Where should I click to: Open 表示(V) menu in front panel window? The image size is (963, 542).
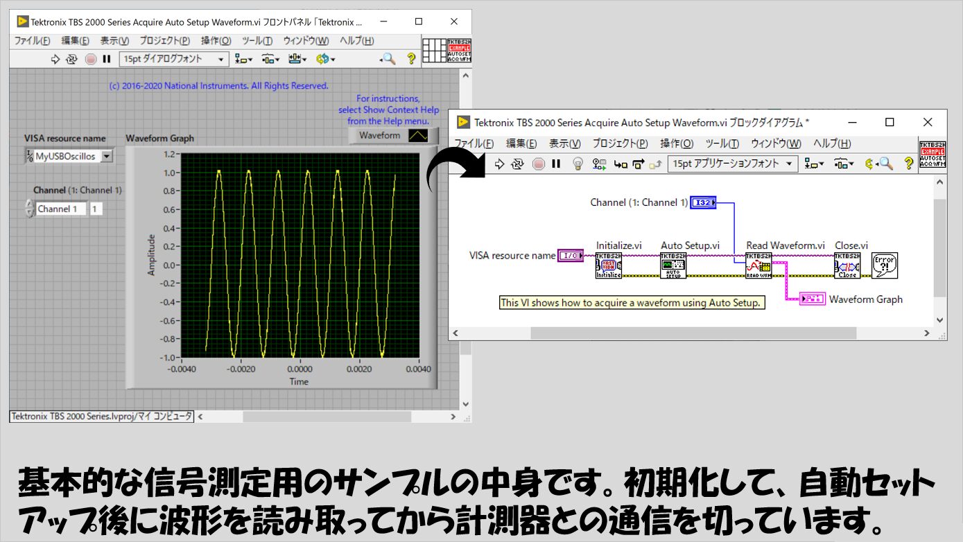pyautogui.click(x=114, y=41)
